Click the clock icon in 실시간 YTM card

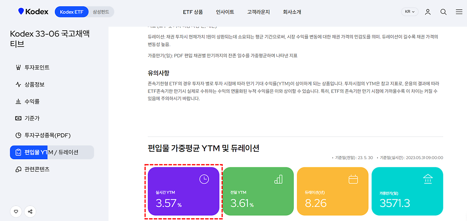click(204, 179)
